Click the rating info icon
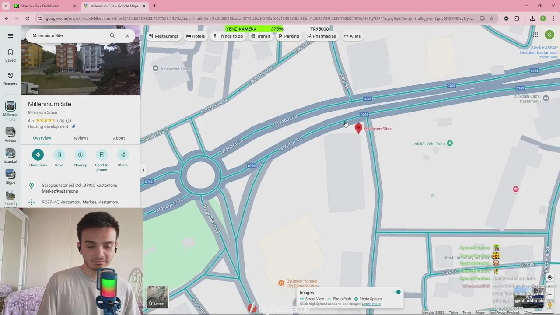 click(69, 121)
